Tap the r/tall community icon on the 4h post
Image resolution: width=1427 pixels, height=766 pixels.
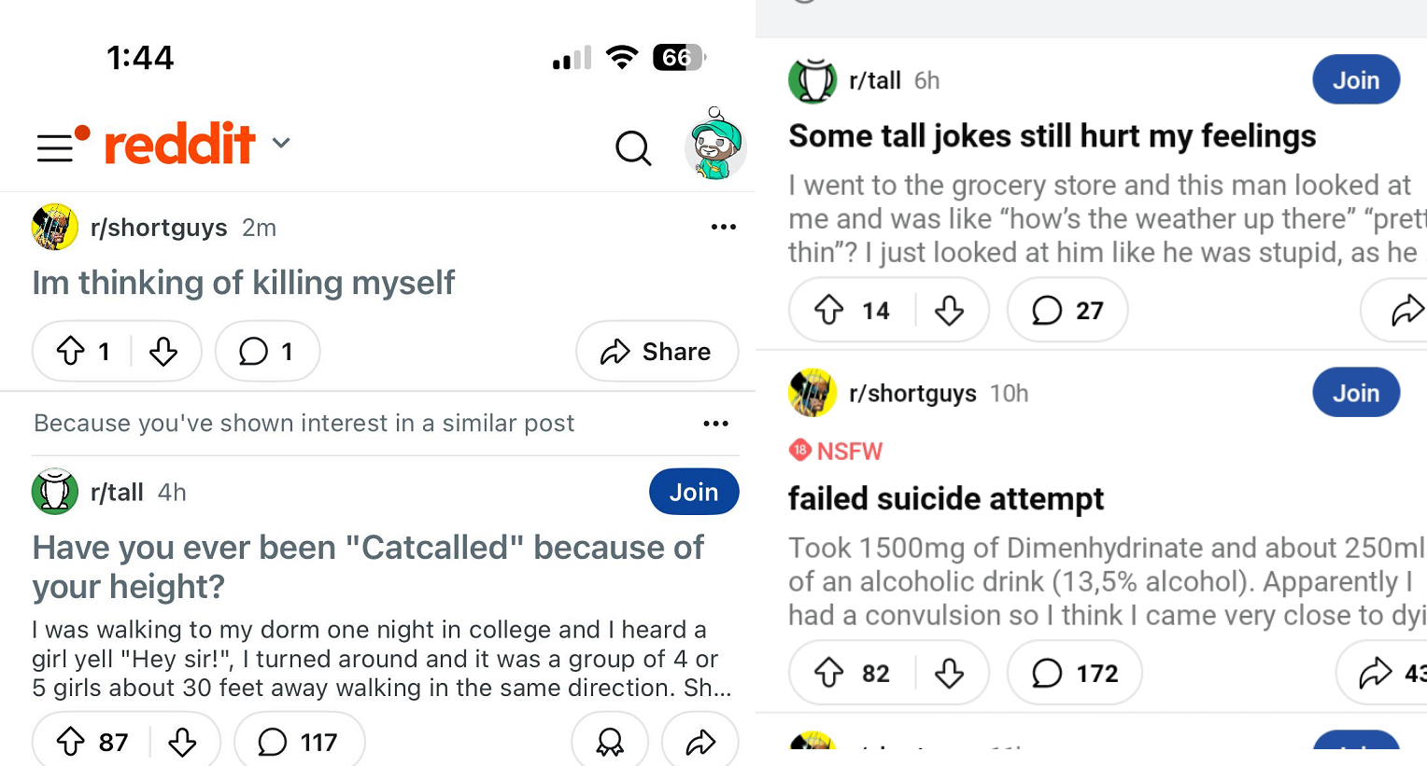click(55, 492)
